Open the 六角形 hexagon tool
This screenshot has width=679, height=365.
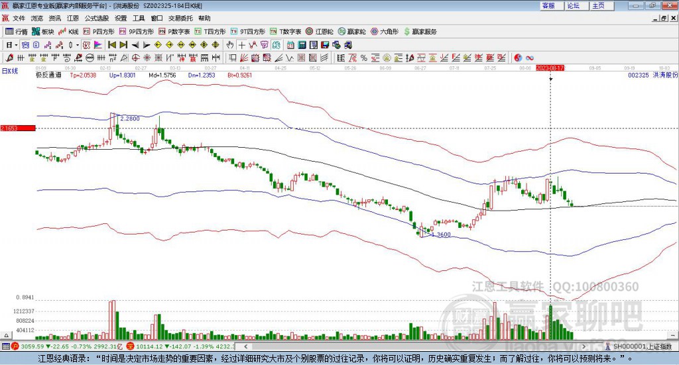pyautogui.click(x=385, y=32)
